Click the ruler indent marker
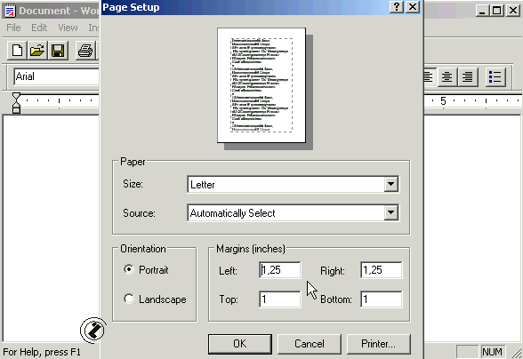523x359 pixels. [16, 103]
